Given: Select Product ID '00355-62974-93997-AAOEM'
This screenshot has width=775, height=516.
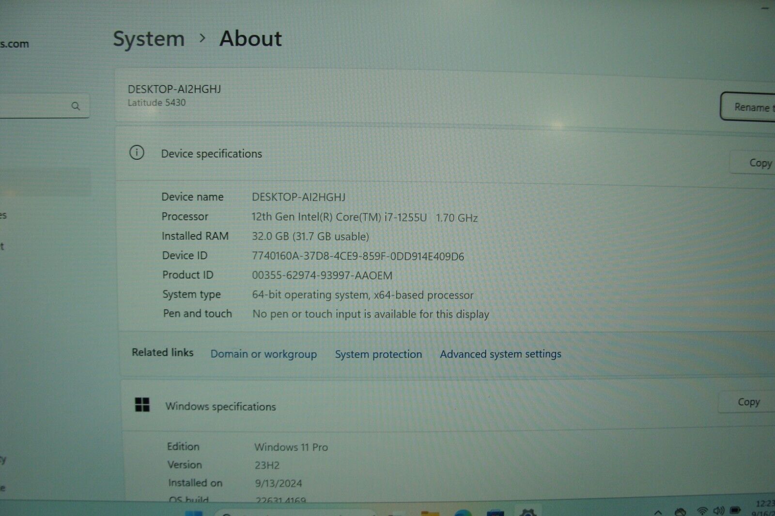Looking at the screenshot, I should [322, 275].
